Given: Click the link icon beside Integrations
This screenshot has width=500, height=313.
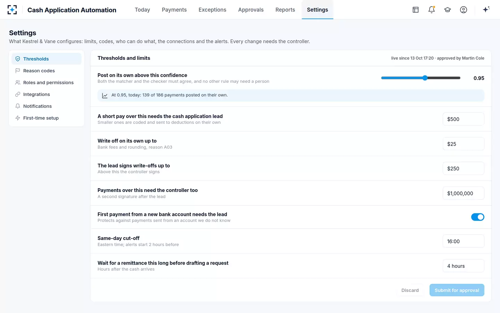Looking at the screenshot, I should point(18,94).
